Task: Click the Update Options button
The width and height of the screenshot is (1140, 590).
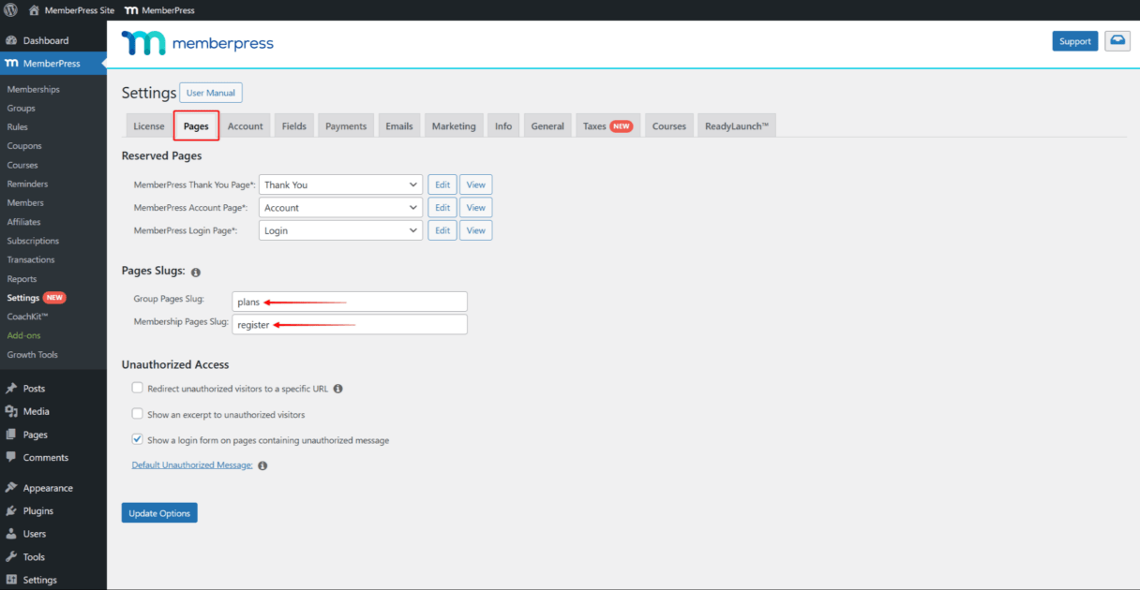Action: tap(159, 513)
